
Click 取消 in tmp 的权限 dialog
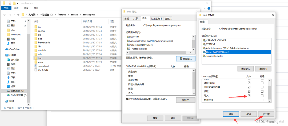click(249, 114)
